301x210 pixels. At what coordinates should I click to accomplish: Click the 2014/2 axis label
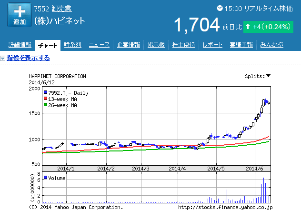pyautogui.click(x=106, y=169)
